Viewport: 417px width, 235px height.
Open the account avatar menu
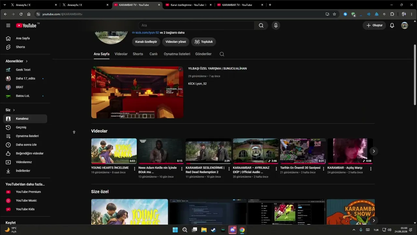click(405, 25)
